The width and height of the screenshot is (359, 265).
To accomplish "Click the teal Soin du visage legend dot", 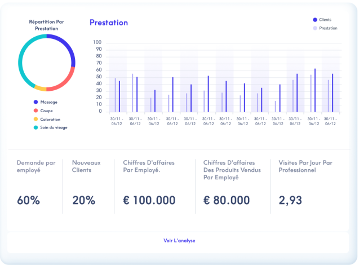I will [36, 127].
